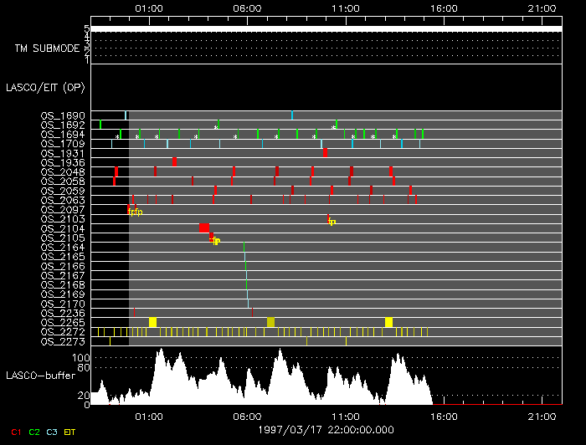Click the yellow marker in OS_2105 row
The height and width of the screenshot is (445, 586).
click(217, 241)
